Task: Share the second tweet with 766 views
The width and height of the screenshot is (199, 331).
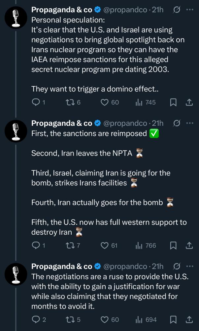Action: pos(189,246)
